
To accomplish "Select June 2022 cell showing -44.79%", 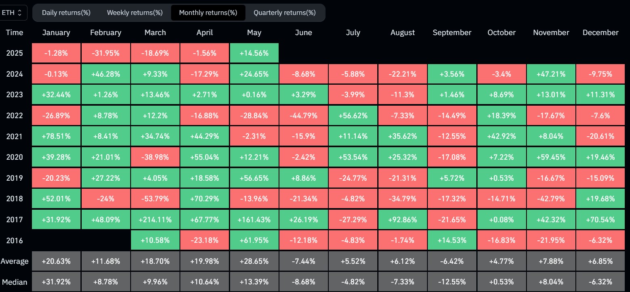I will click(304, 116).
